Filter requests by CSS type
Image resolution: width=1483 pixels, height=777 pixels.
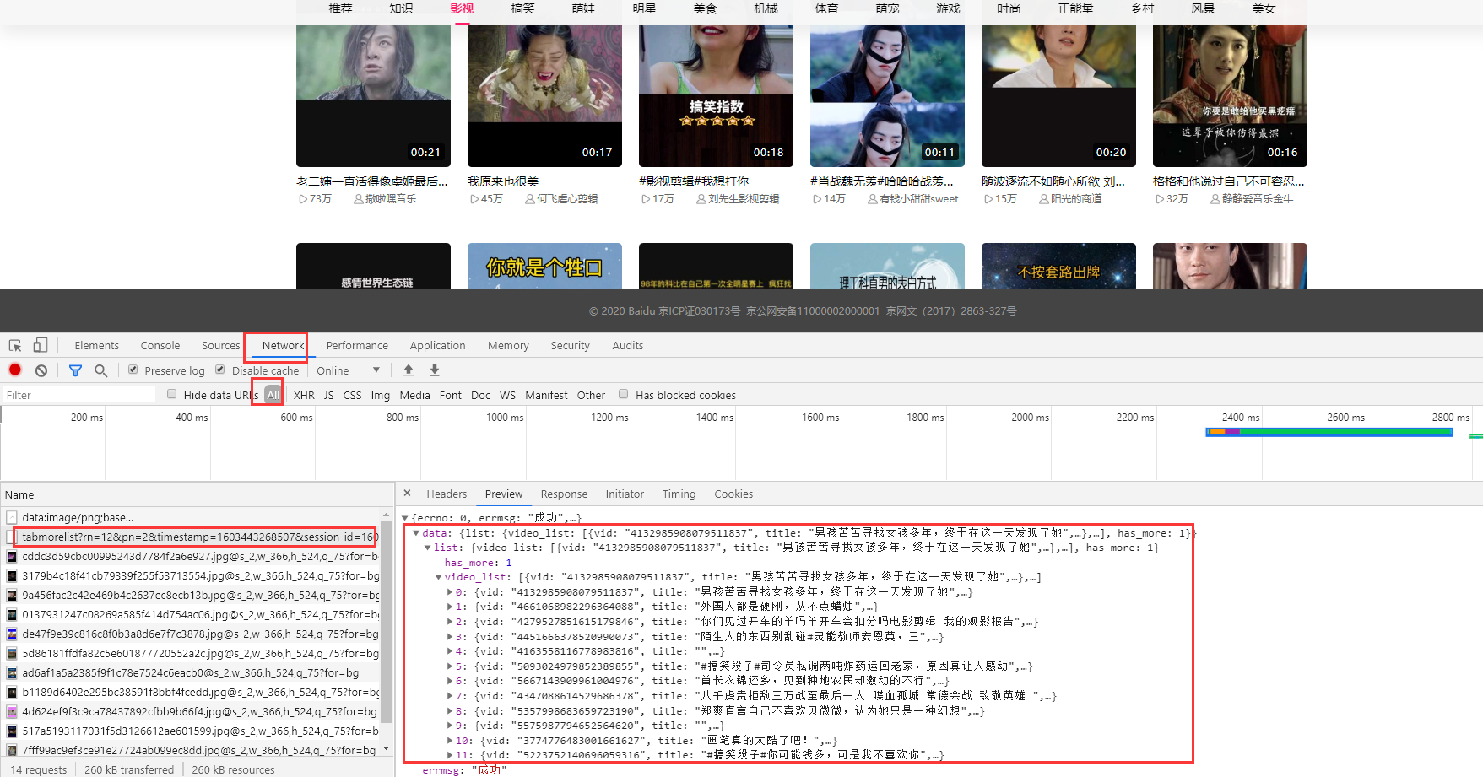click(x=352, y=395)
